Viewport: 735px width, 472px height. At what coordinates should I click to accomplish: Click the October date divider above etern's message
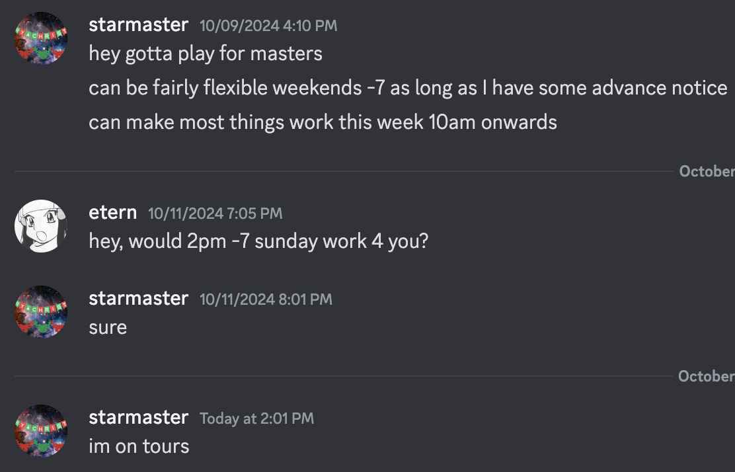(706, 171)
